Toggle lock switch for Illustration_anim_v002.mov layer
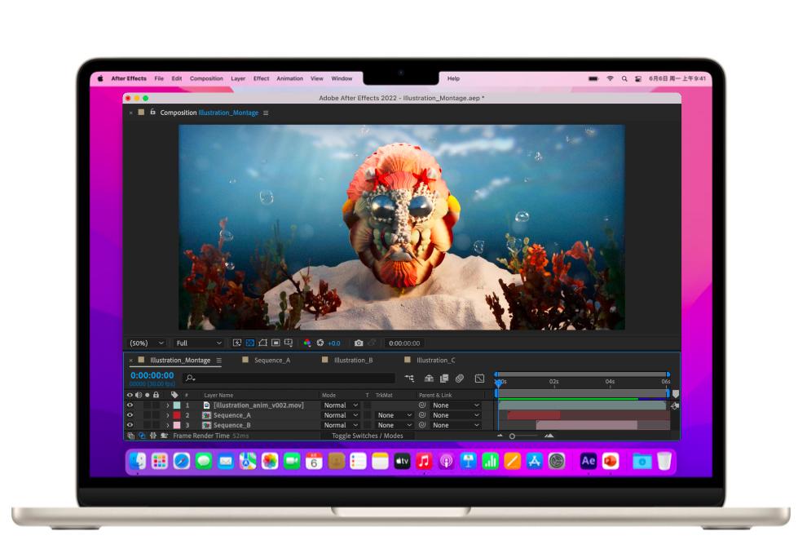The height and width of the screenshot is (549, 798). click(x=157, y=405)
